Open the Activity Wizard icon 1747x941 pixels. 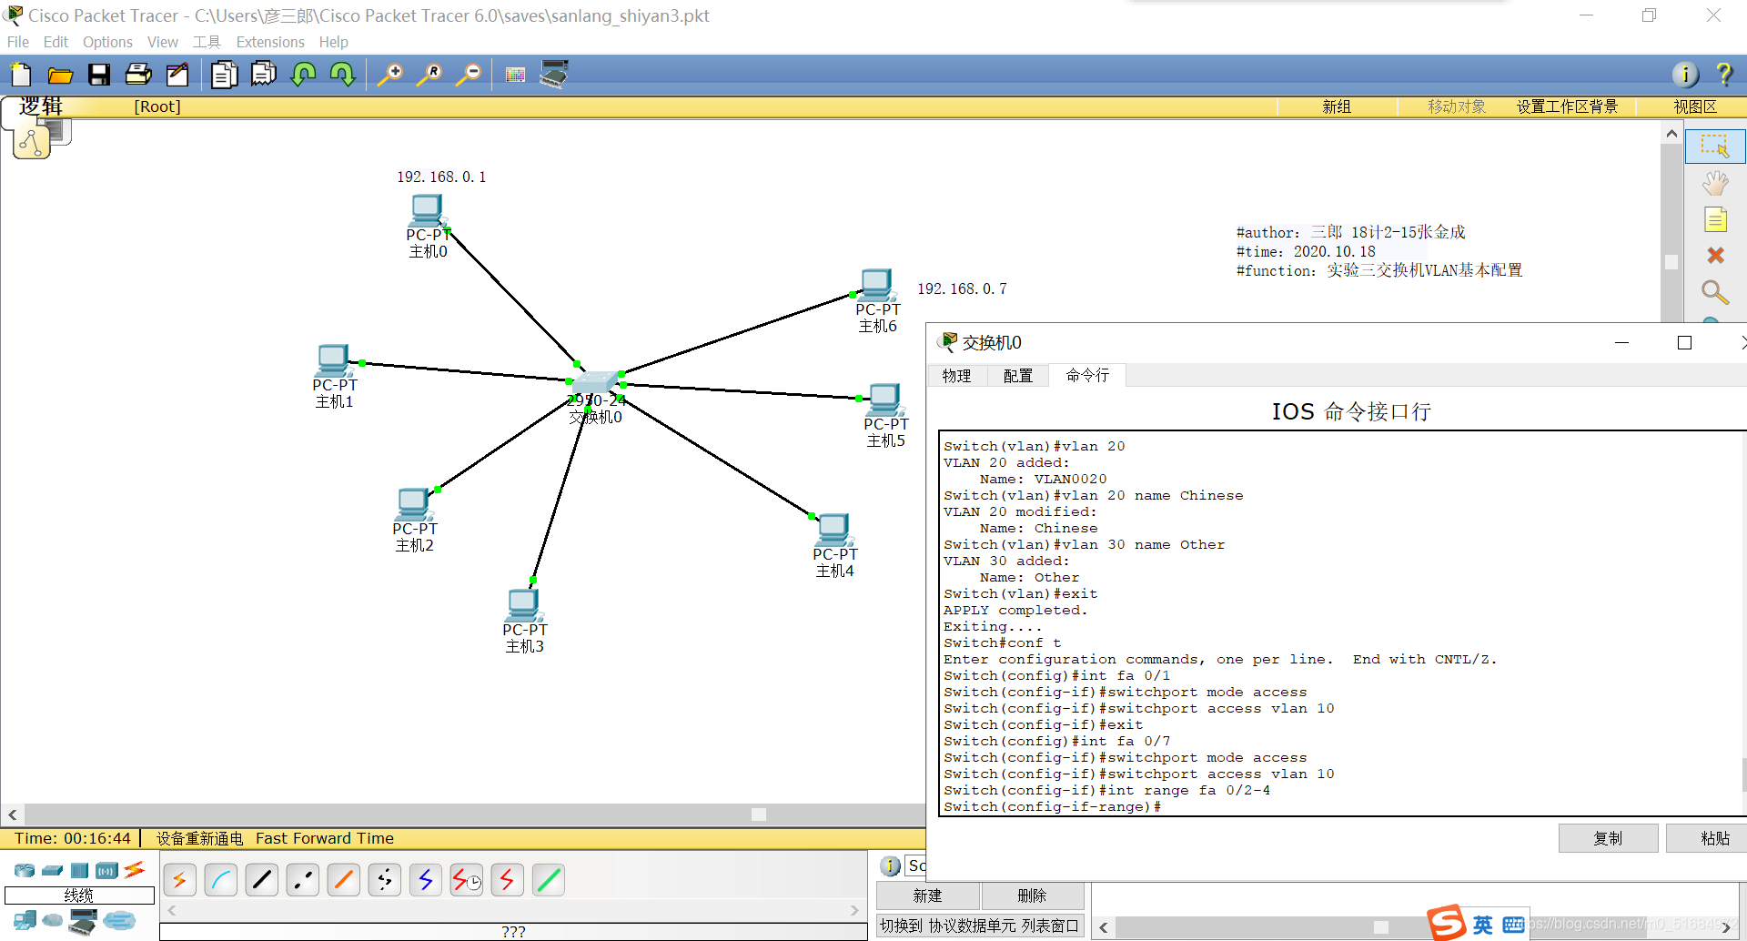(177, 75)
